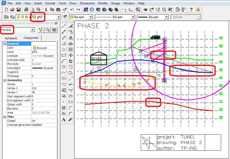Click the New drawing icon
The image size is (230, 159).
tap(6, 10)
